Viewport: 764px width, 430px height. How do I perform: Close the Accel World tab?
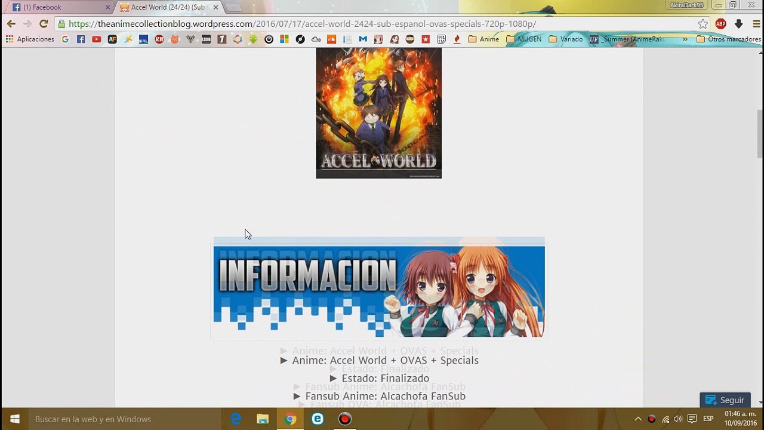tap(215, 7)
